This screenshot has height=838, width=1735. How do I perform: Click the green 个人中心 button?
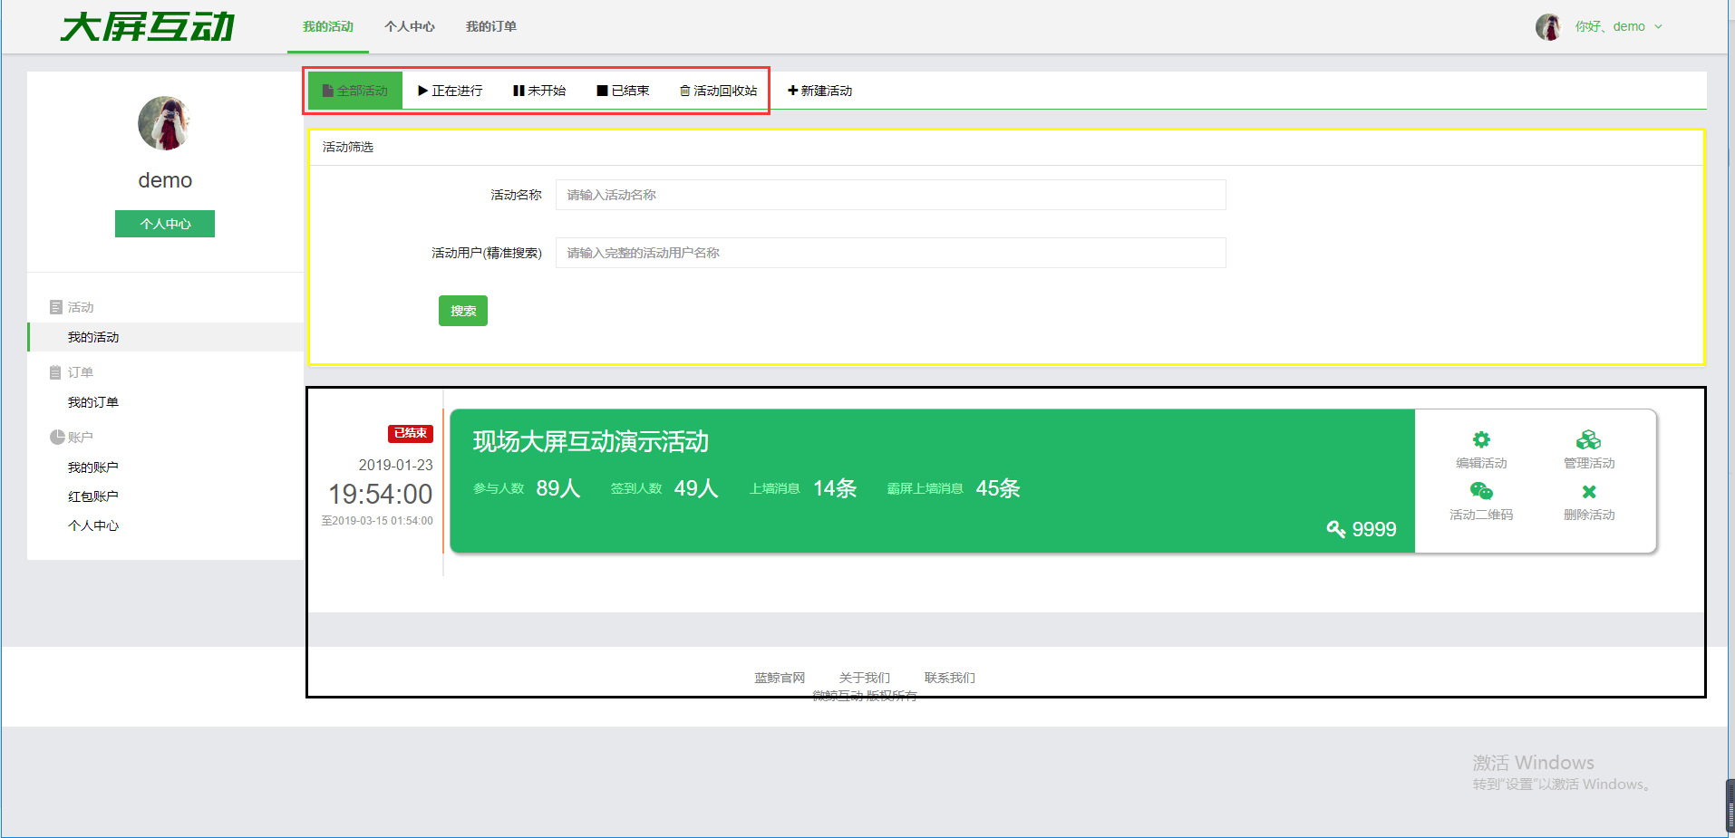tap(165, 224)
